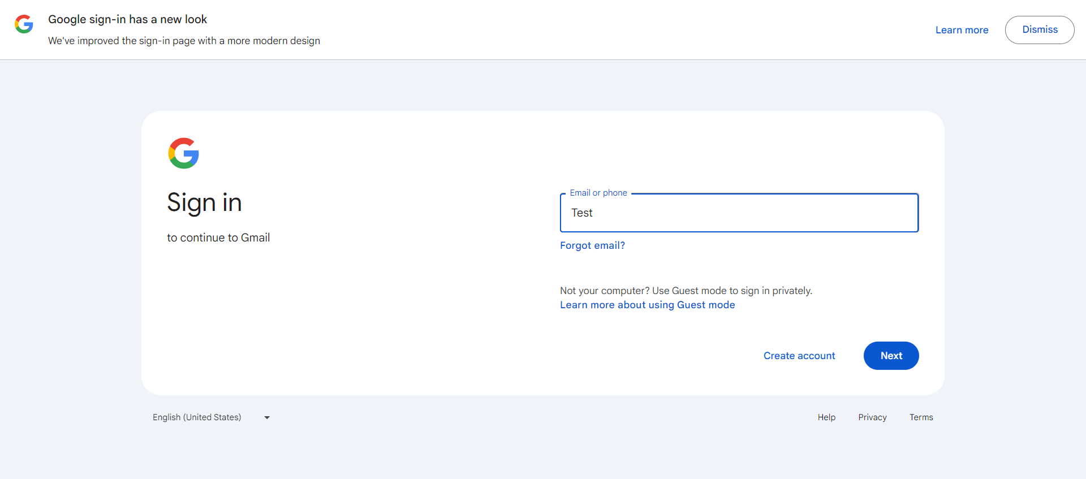The image size is (1086, 479).
Task: Click the "Google sign-in has a new look" headline
Action: pyautogui.click(x=127, y=19)
